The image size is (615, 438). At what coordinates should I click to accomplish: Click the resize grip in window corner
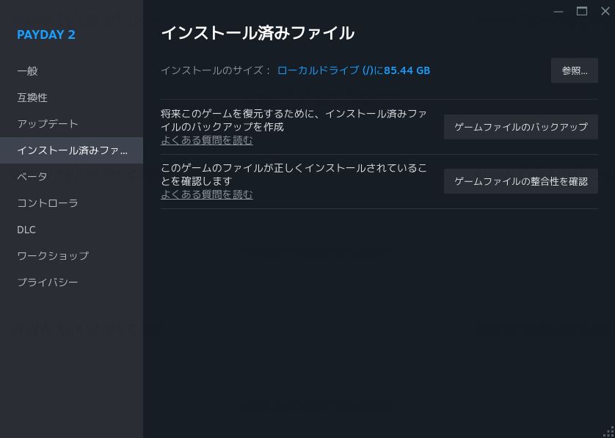(610, 433)
